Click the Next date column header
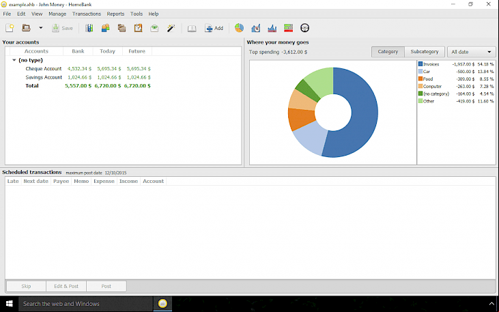 coord(36,181)
